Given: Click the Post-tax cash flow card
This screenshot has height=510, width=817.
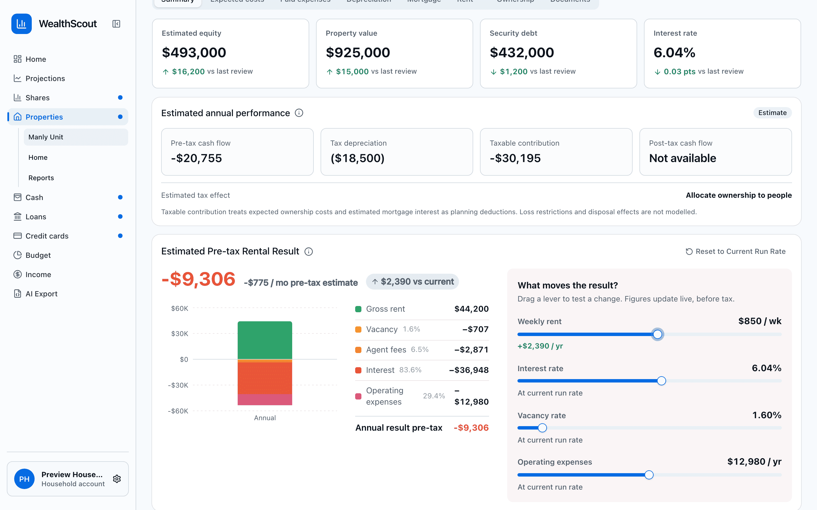Looking at the screenshot, I should click(x=715, y=152).
